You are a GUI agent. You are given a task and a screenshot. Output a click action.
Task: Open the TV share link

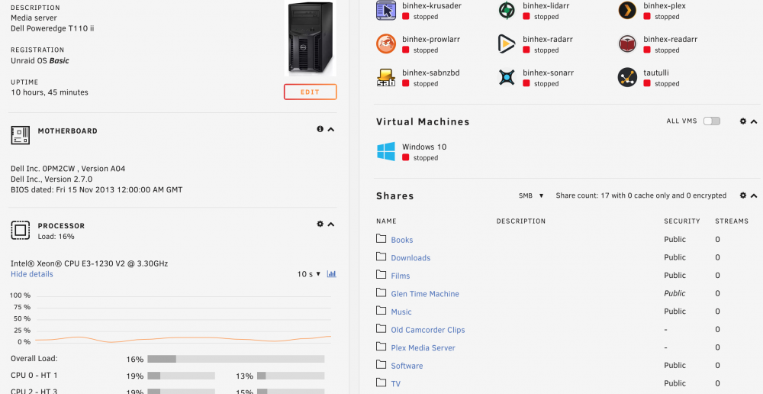[395, 384]
